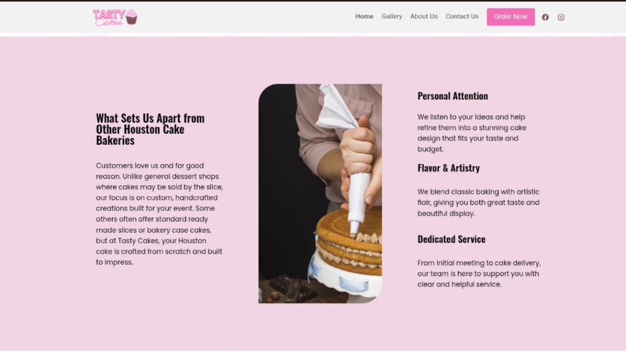Click the text about initial meeting to delivery
Screen dimensions: 626x352
(x=479, y=273)
